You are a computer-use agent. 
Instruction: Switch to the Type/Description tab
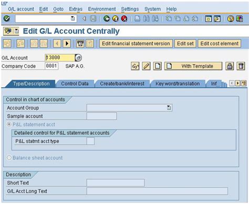click(31, 84)
